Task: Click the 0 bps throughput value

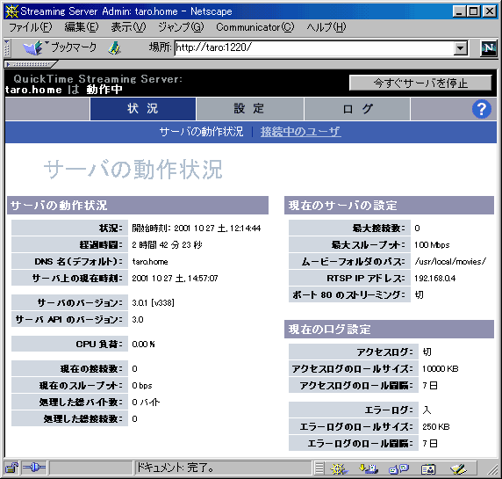Action: point(142,385)
